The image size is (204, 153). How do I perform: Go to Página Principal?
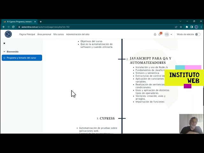27,34
